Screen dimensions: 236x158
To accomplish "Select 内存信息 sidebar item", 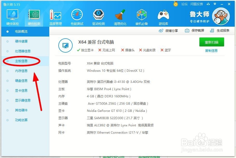I will pyautogui.click(x=25, y=71).
